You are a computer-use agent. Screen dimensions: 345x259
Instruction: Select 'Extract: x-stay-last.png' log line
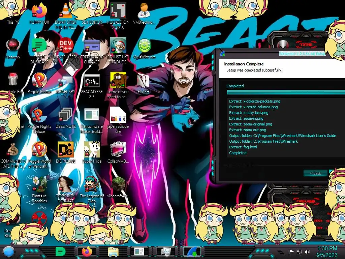(x=249, y=113)
